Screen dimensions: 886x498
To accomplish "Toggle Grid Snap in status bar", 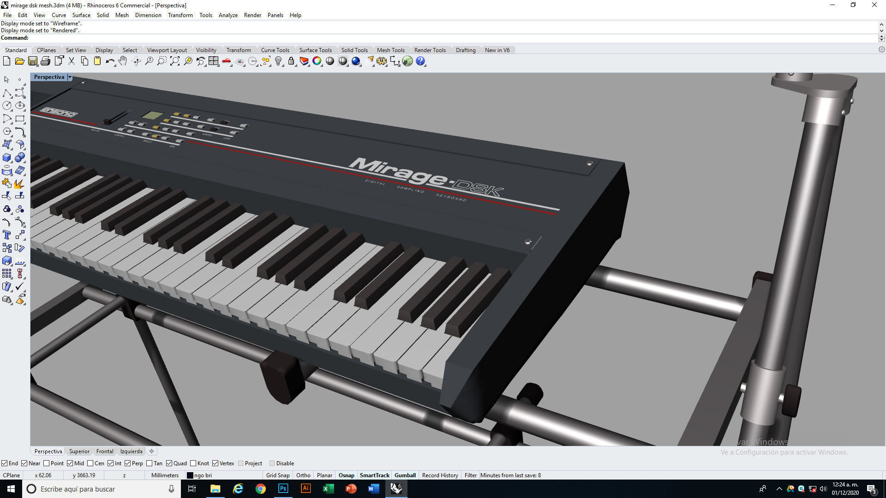I will (278, 475).
